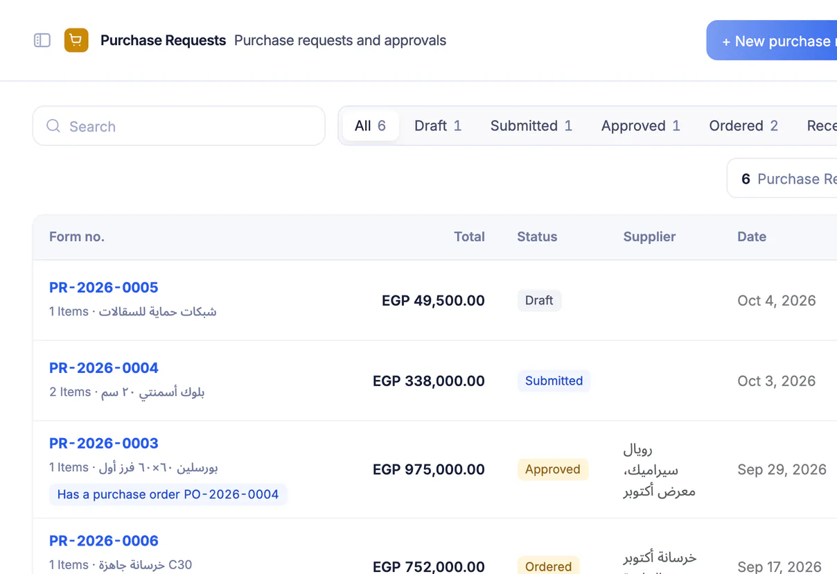Viewport: 837px width, 574px height.
Task: Click supplier رويال سيراميك، معرض أكتوبر
Action: (659, 470)
